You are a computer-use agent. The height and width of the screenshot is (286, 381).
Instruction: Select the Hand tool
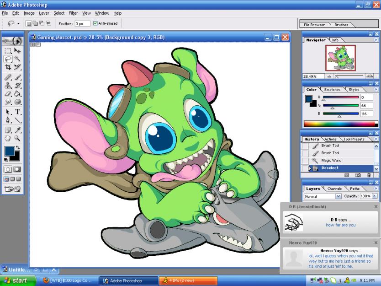pos(8,138)
